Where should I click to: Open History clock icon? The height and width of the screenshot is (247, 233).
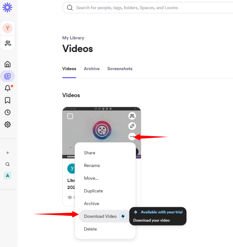(8, 112)
